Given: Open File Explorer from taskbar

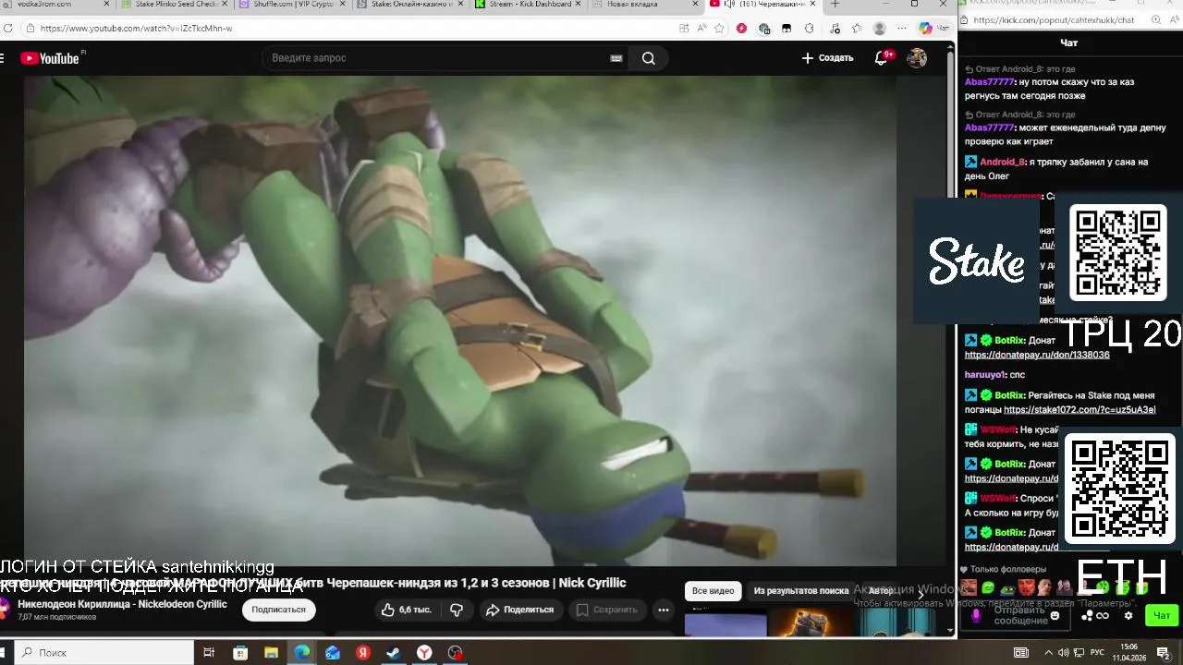Looking at the screenshot, I should click(271, 653).
